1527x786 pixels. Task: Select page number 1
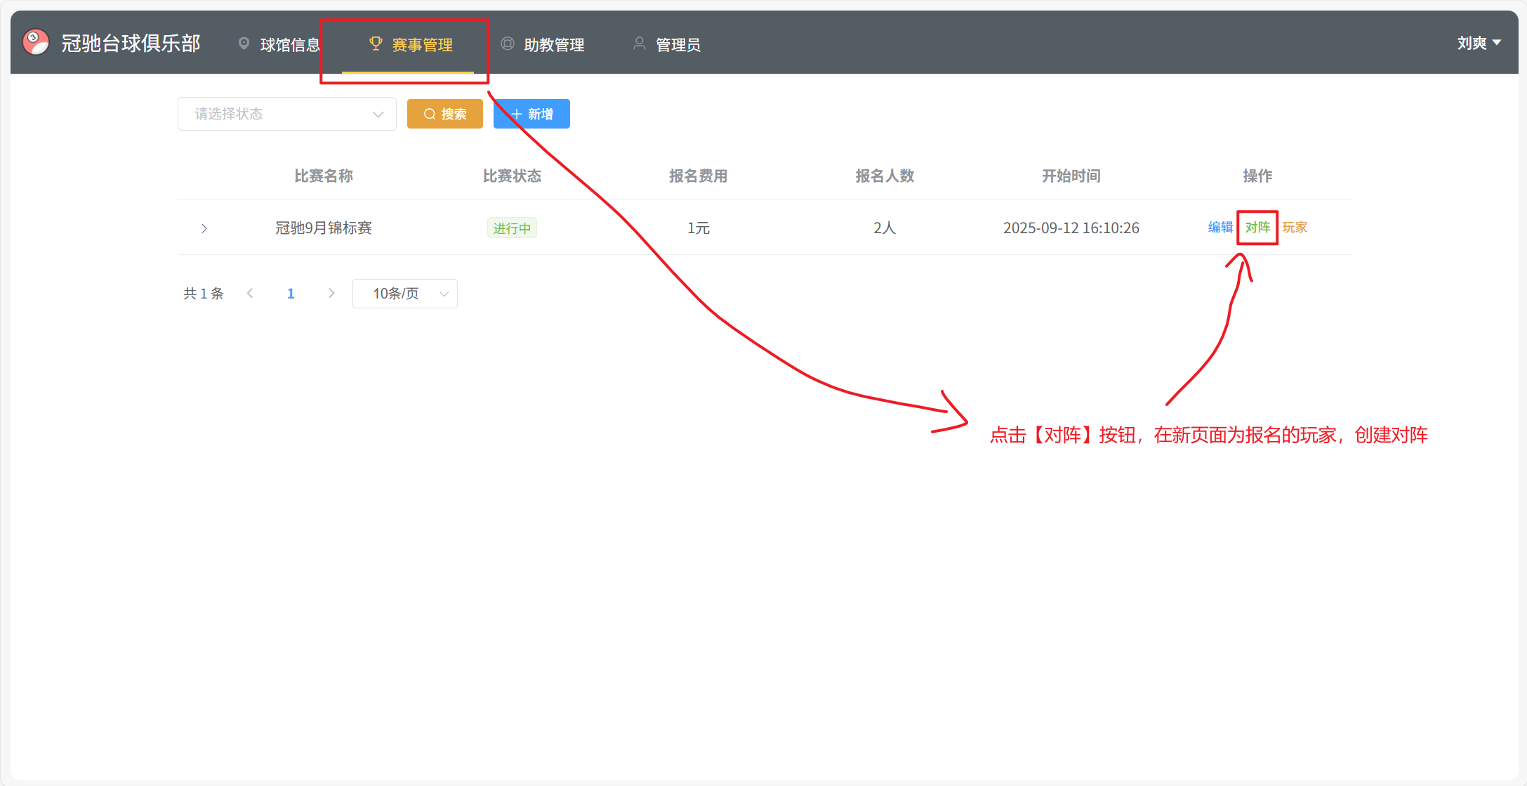291,294
